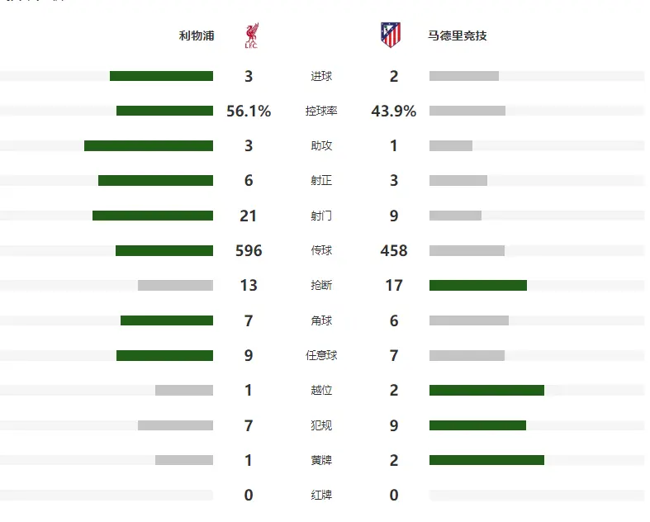Click the 控球率 stat label
The width and height of the screenshot is (650, 522).
click(x=321, y=112)
